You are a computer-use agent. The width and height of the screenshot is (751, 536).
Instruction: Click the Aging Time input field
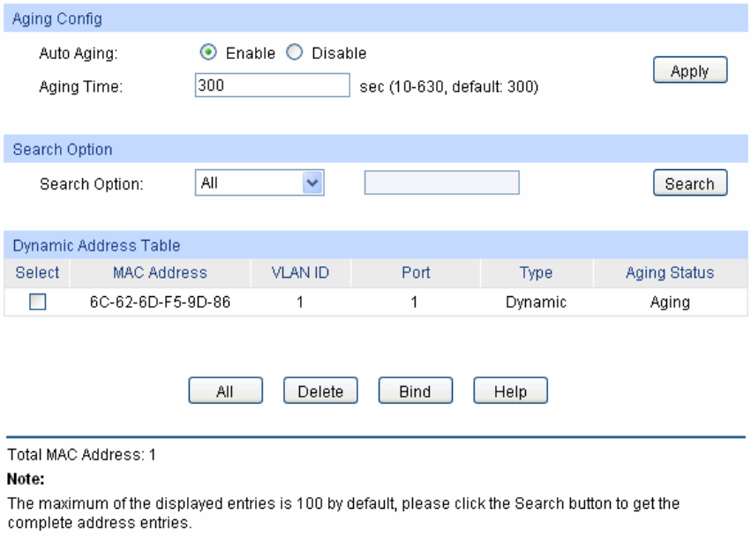pos(273,86)
